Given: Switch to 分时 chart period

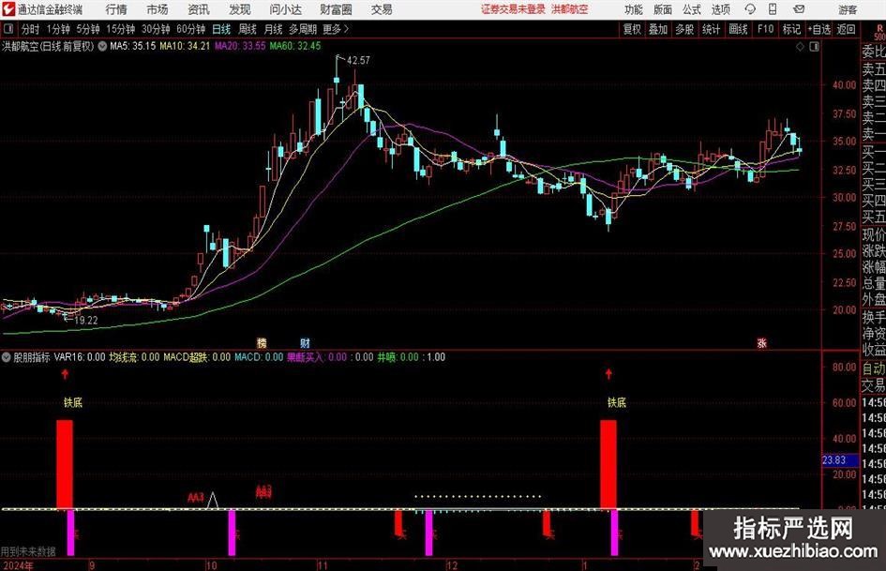Looking at the screenshot, I should coord(30,29).
